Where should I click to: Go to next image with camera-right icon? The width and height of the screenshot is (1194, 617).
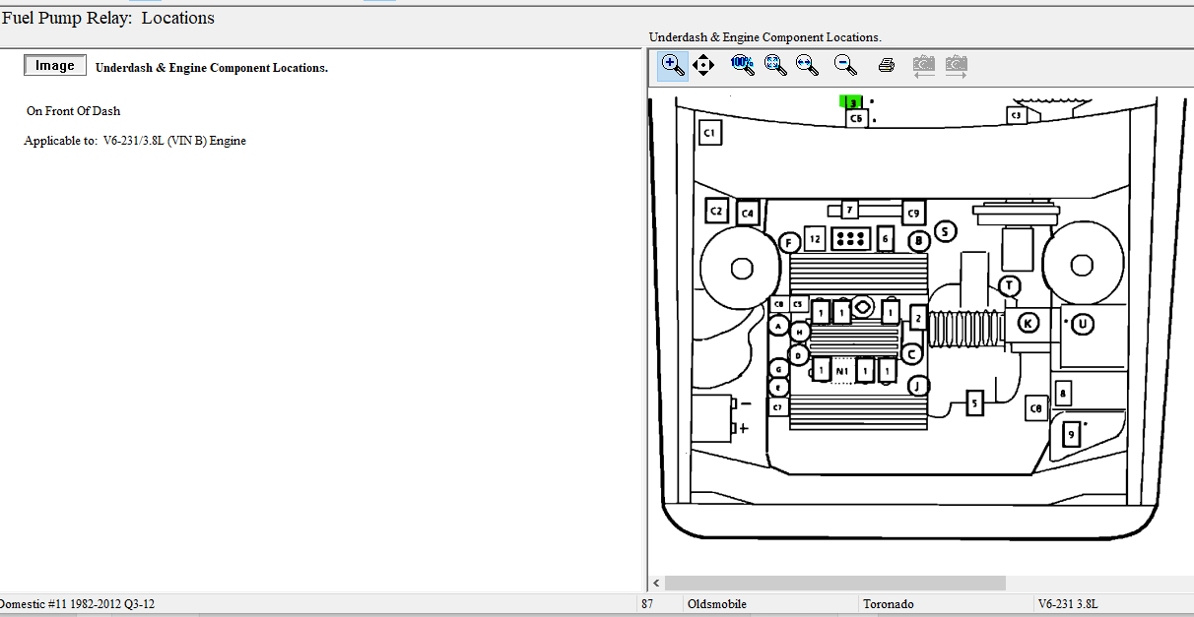tap(956, 66)
